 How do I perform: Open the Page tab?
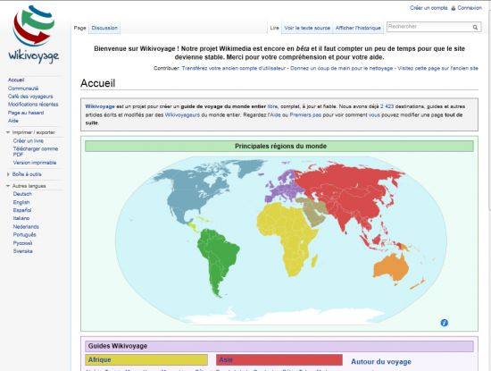[x=79, y=28]
